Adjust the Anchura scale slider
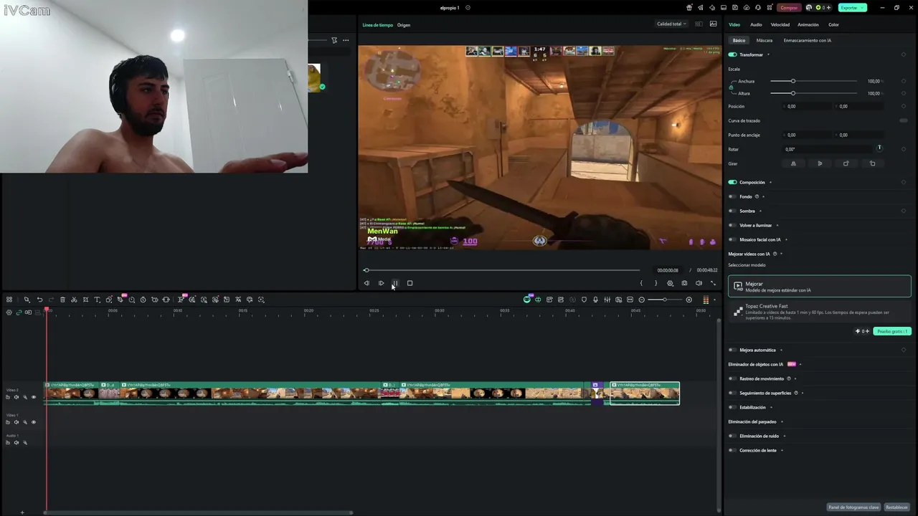Image resolution: width=918 pixels, height=516 pixels. [793, 81]
